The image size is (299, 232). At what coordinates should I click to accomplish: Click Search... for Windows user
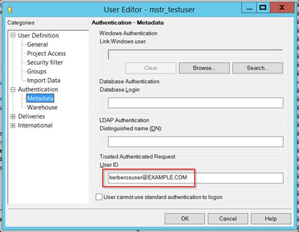(x=257, y=68)
